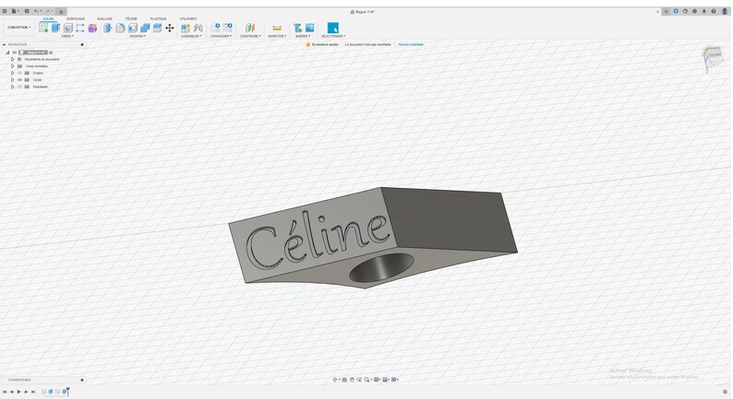Screen dimensions: 733x399
Task: Open the user profile avatar
Action: [x=724, y=11]
